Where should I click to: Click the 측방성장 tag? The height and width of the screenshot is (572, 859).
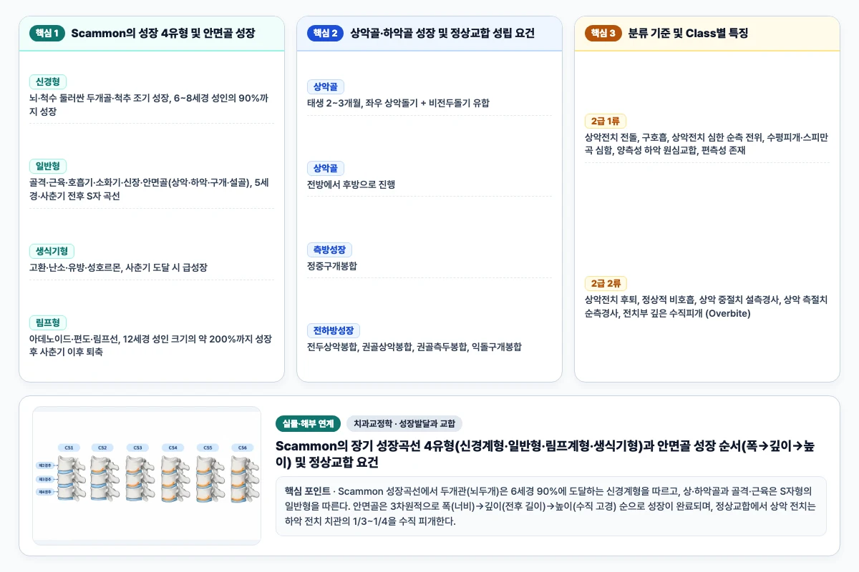tap(329, 250)
